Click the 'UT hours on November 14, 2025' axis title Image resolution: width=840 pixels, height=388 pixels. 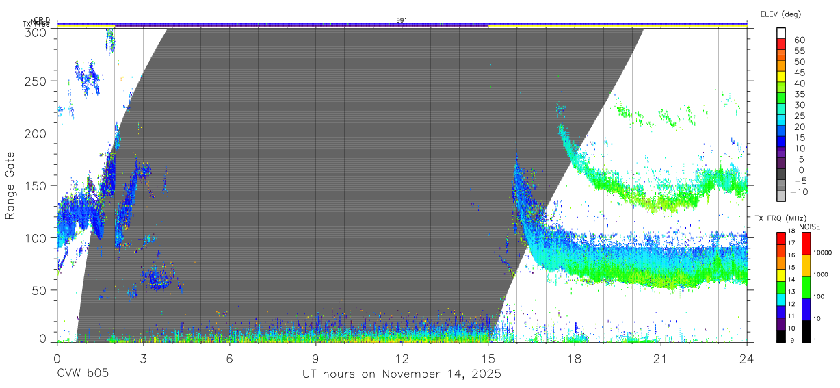coord(402,374)
